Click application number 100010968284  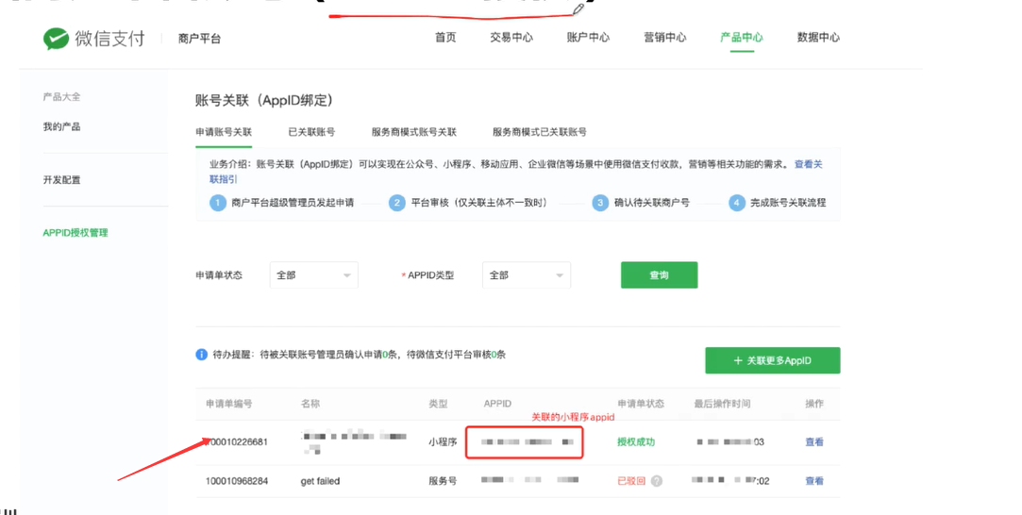point(237,481)
